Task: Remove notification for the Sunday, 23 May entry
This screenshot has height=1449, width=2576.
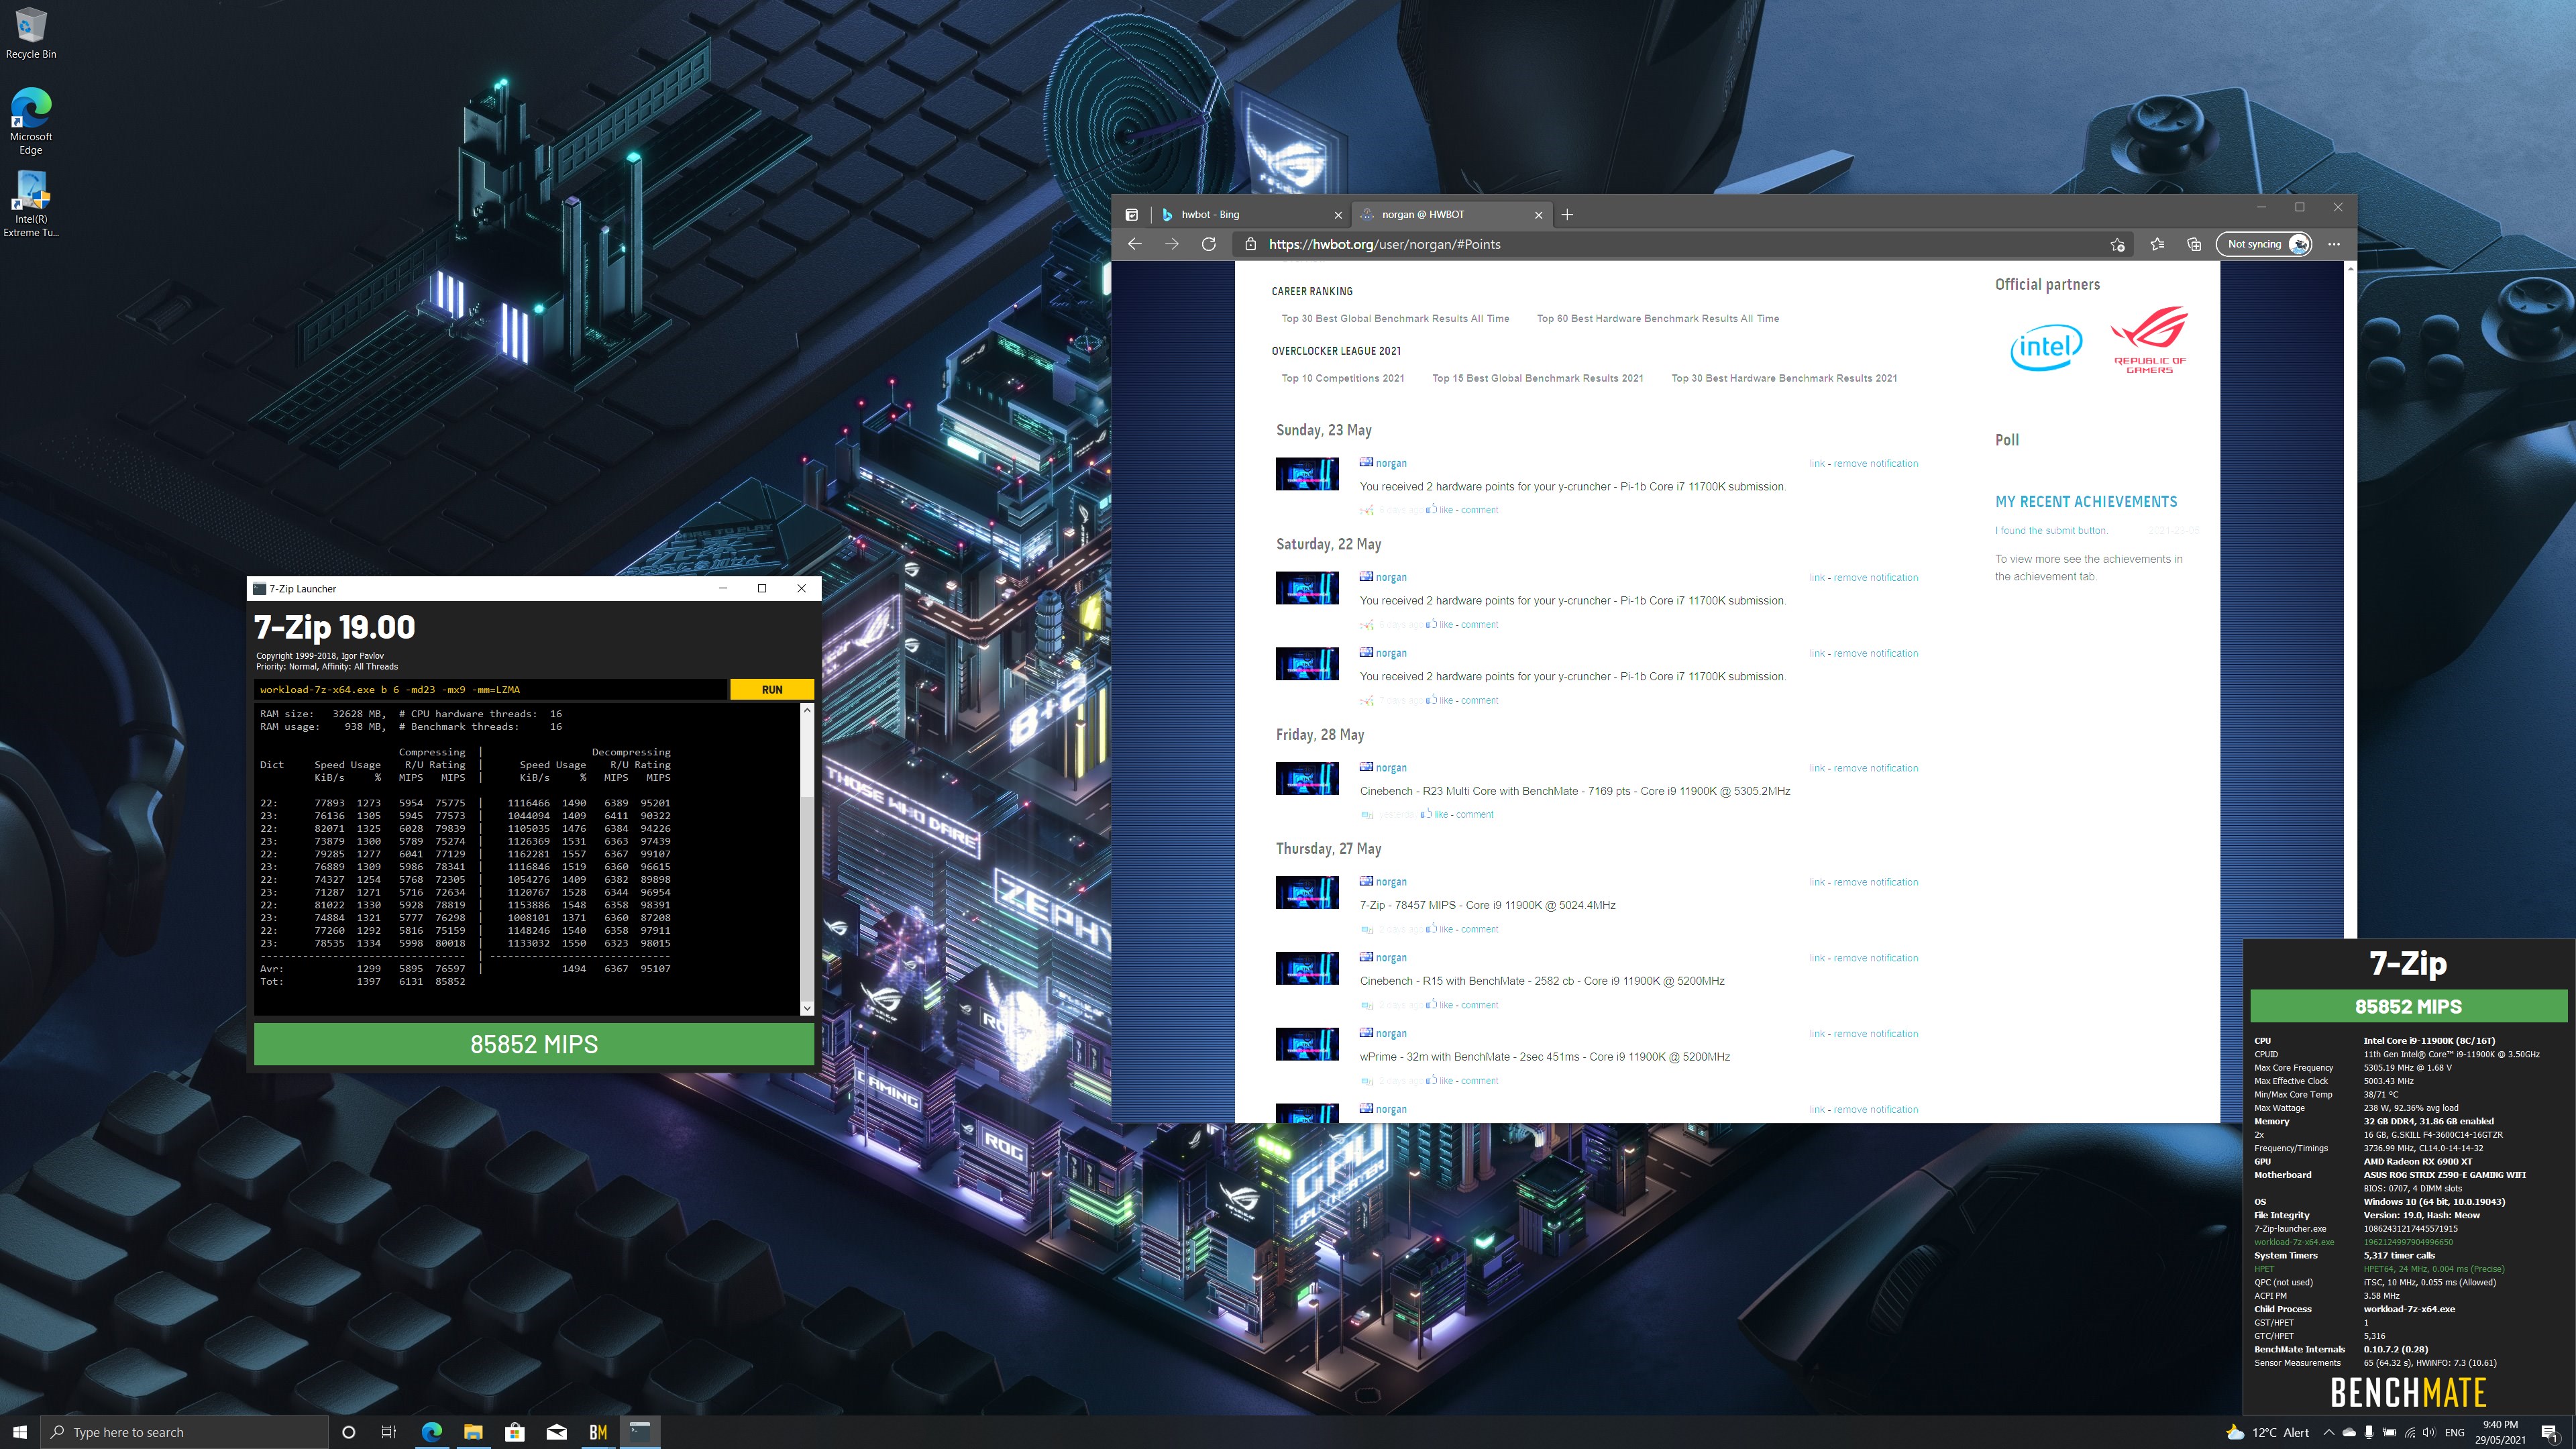Action: [x=1875, y=463]
